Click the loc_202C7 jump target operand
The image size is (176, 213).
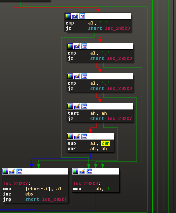[x=120, y=119]
